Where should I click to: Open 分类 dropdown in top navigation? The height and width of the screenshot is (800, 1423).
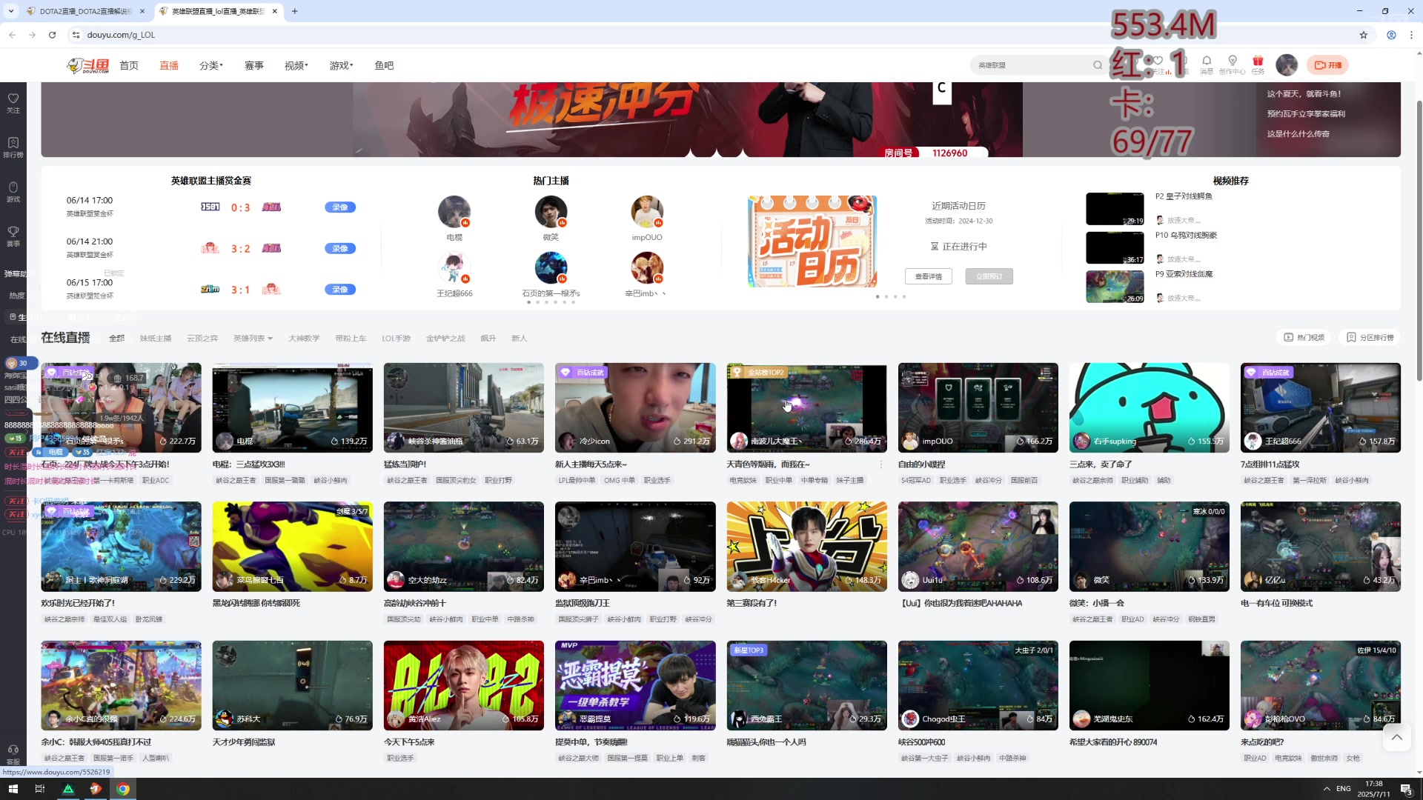[210, 65]
